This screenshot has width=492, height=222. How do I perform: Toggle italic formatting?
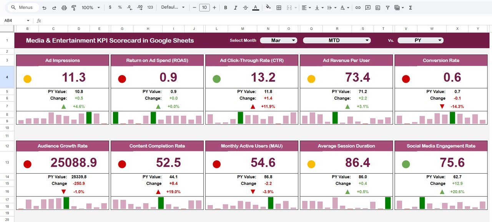pos(236,7)
